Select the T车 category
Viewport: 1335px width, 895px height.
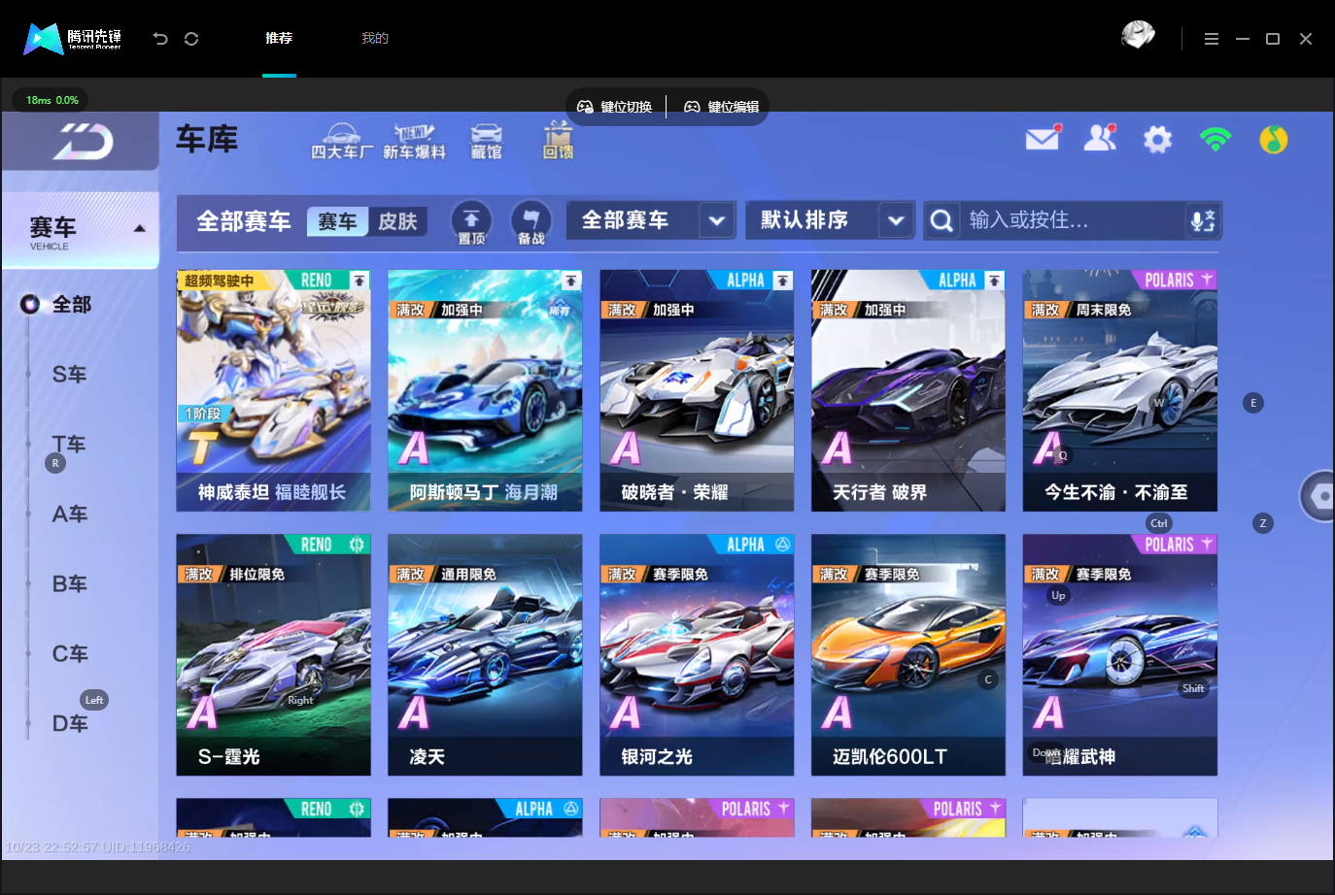[x=69, y=445]
